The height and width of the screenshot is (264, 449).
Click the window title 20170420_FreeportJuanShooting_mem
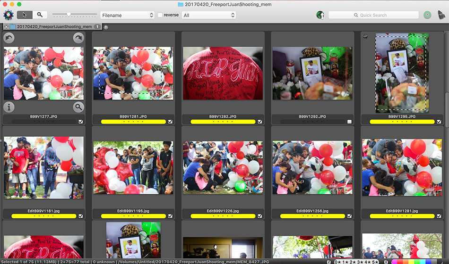coord(228,4)
